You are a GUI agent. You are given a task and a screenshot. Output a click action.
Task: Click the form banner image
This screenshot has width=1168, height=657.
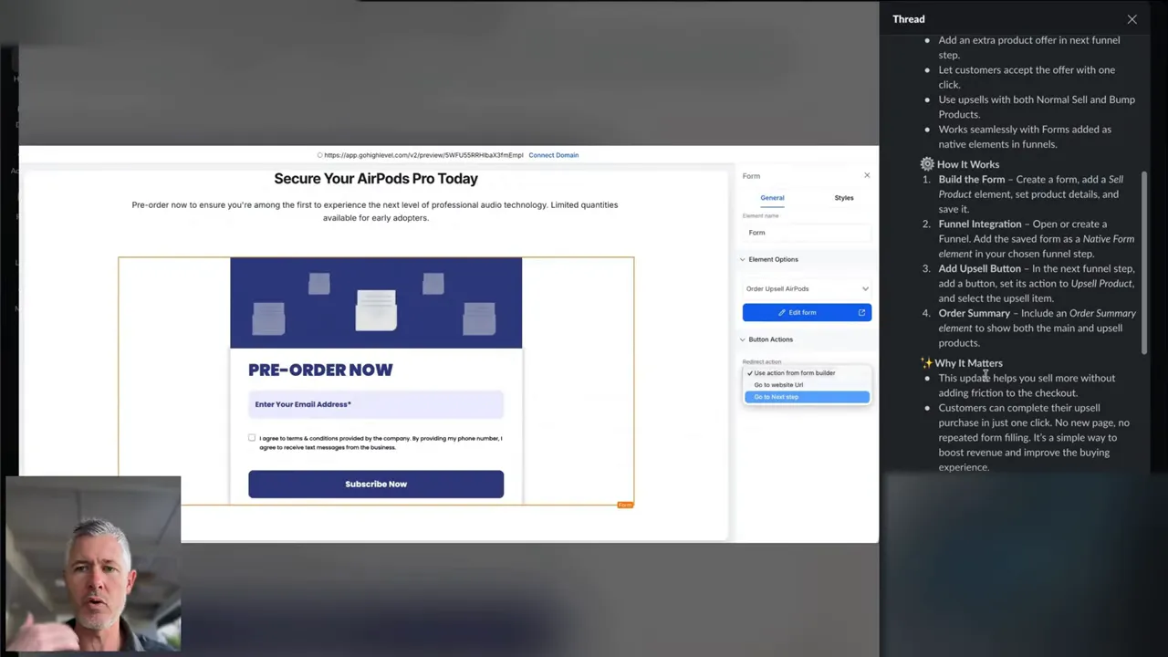point(376,303)
